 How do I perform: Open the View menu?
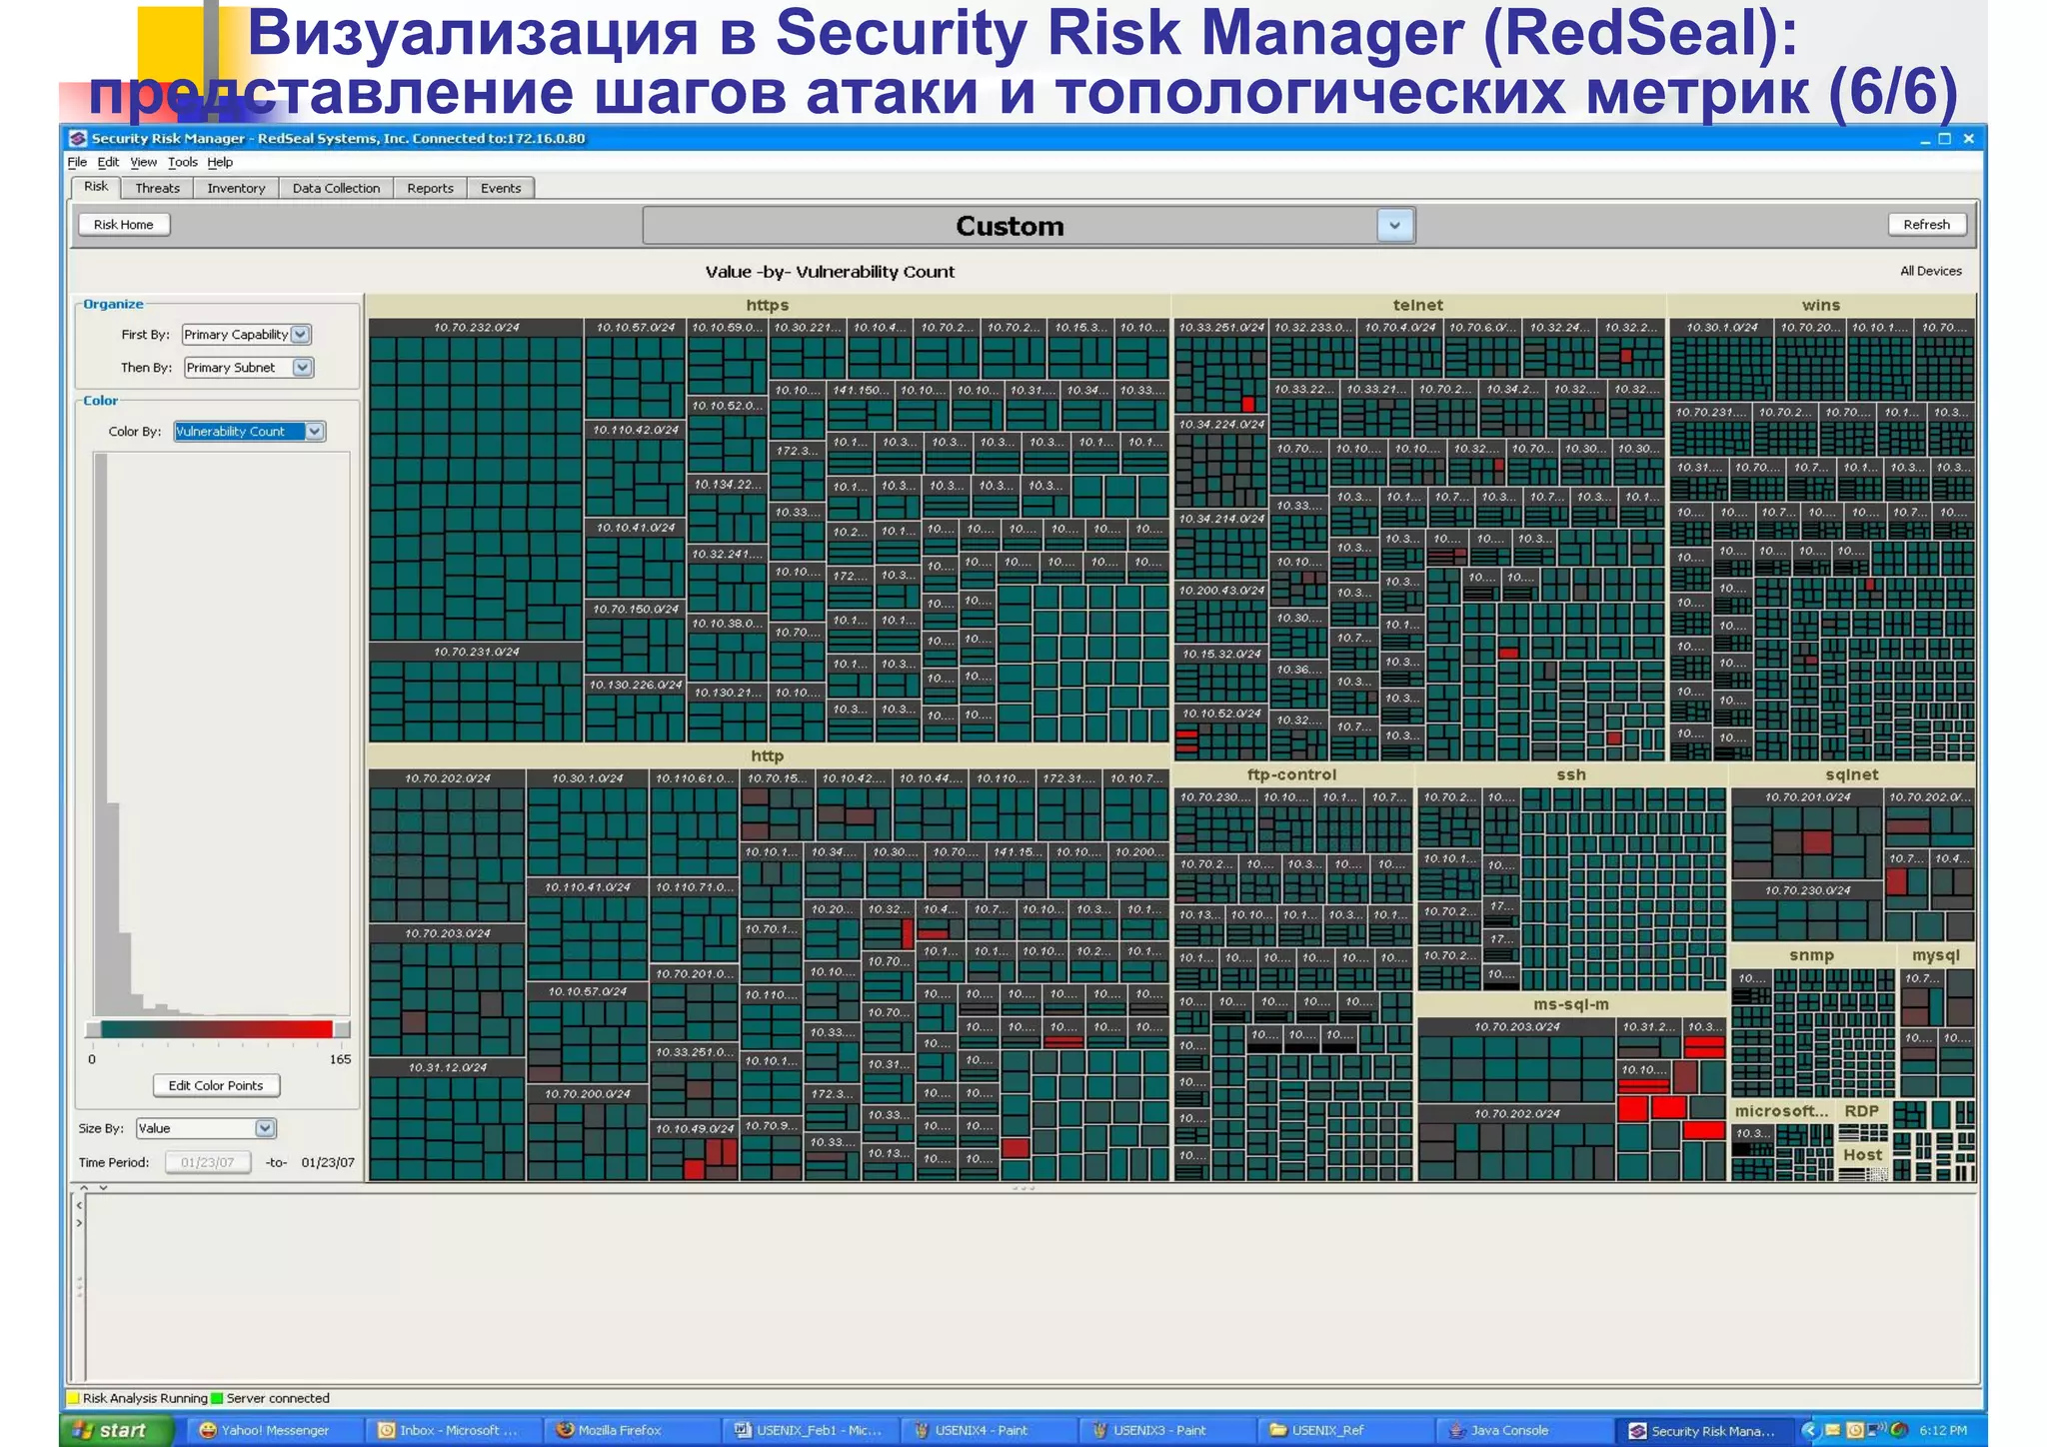(143, 162)
